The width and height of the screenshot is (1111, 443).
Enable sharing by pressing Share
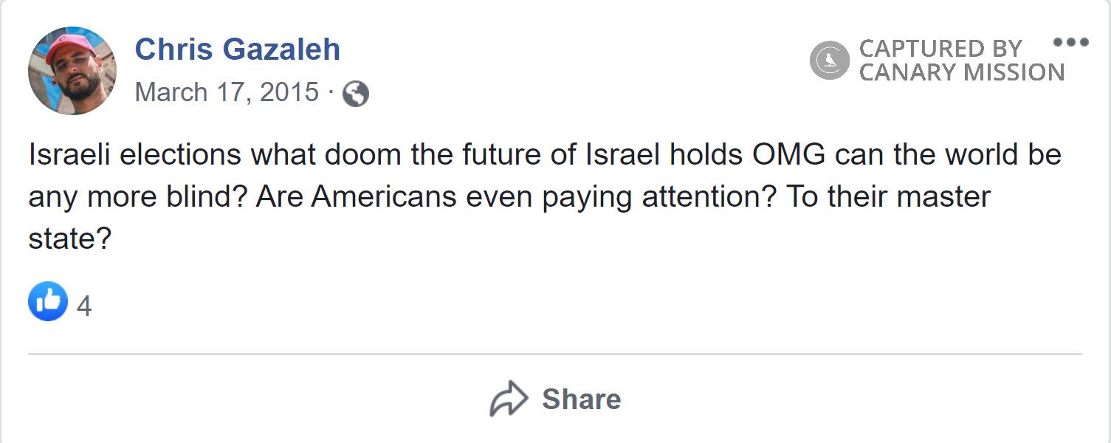pos(582,399)
